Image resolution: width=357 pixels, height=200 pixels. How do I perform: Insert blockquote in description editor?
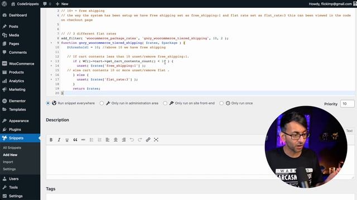point(75,139)
